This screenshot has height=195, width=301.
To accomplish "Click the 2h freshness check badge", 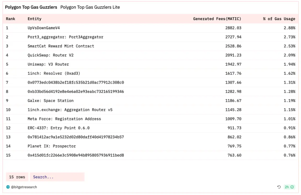I will point(289,187).
